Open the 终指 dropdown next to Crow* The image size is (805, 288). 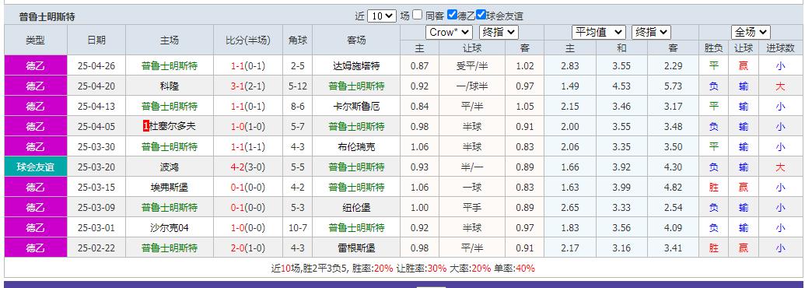pos(499,33)
